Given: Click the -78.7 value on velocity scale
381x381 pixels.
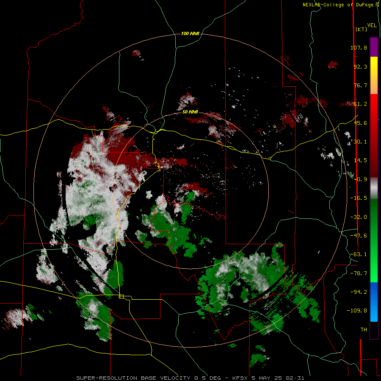Looking at the screenshot, I should [359, 273].
